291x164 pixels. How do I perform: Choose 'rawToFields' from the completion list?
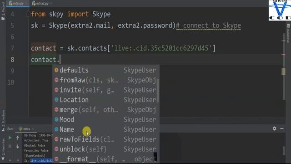(x=105, y=139)
